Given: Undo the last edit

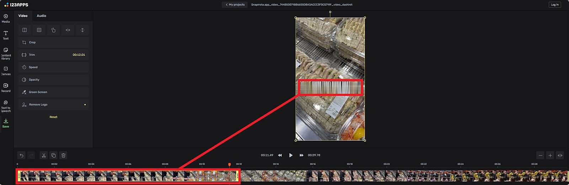Looking at the screenshot, I should pyautogui.click(x=22, y=155).
